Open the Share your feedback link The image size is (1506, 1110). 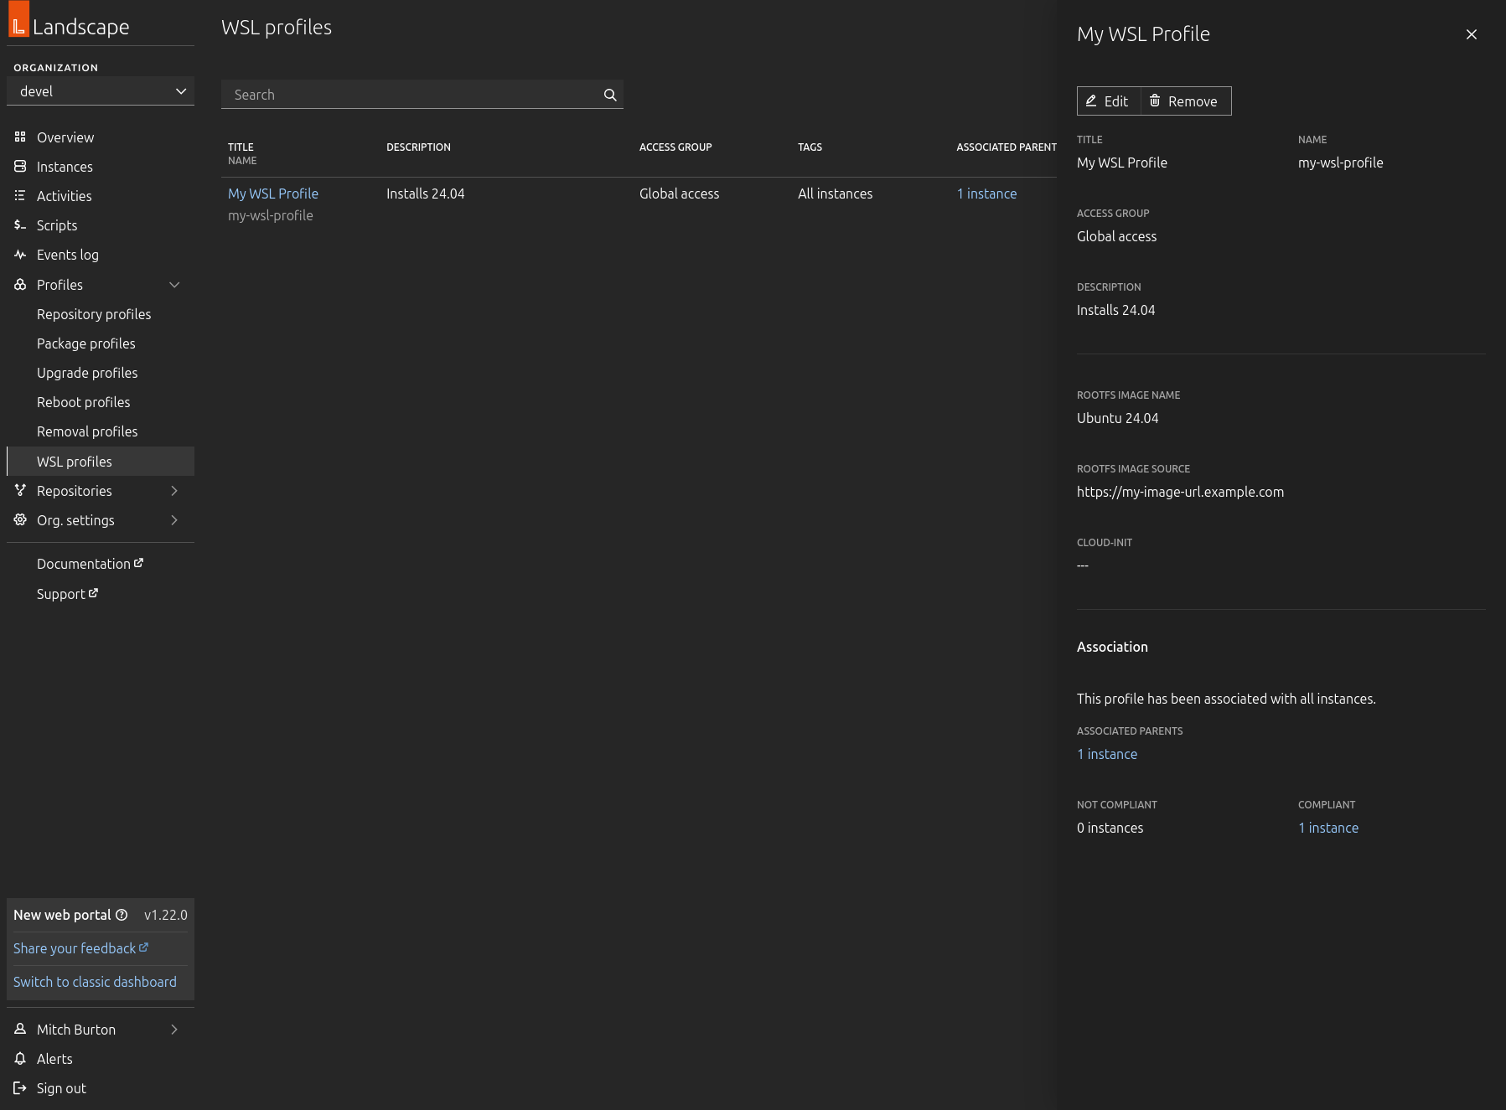click(80, 948)
